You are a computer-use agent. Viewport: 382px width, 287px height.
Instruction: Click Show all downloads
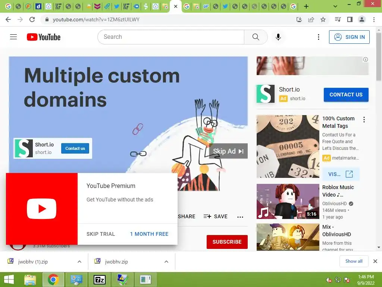tap(354, 261)
